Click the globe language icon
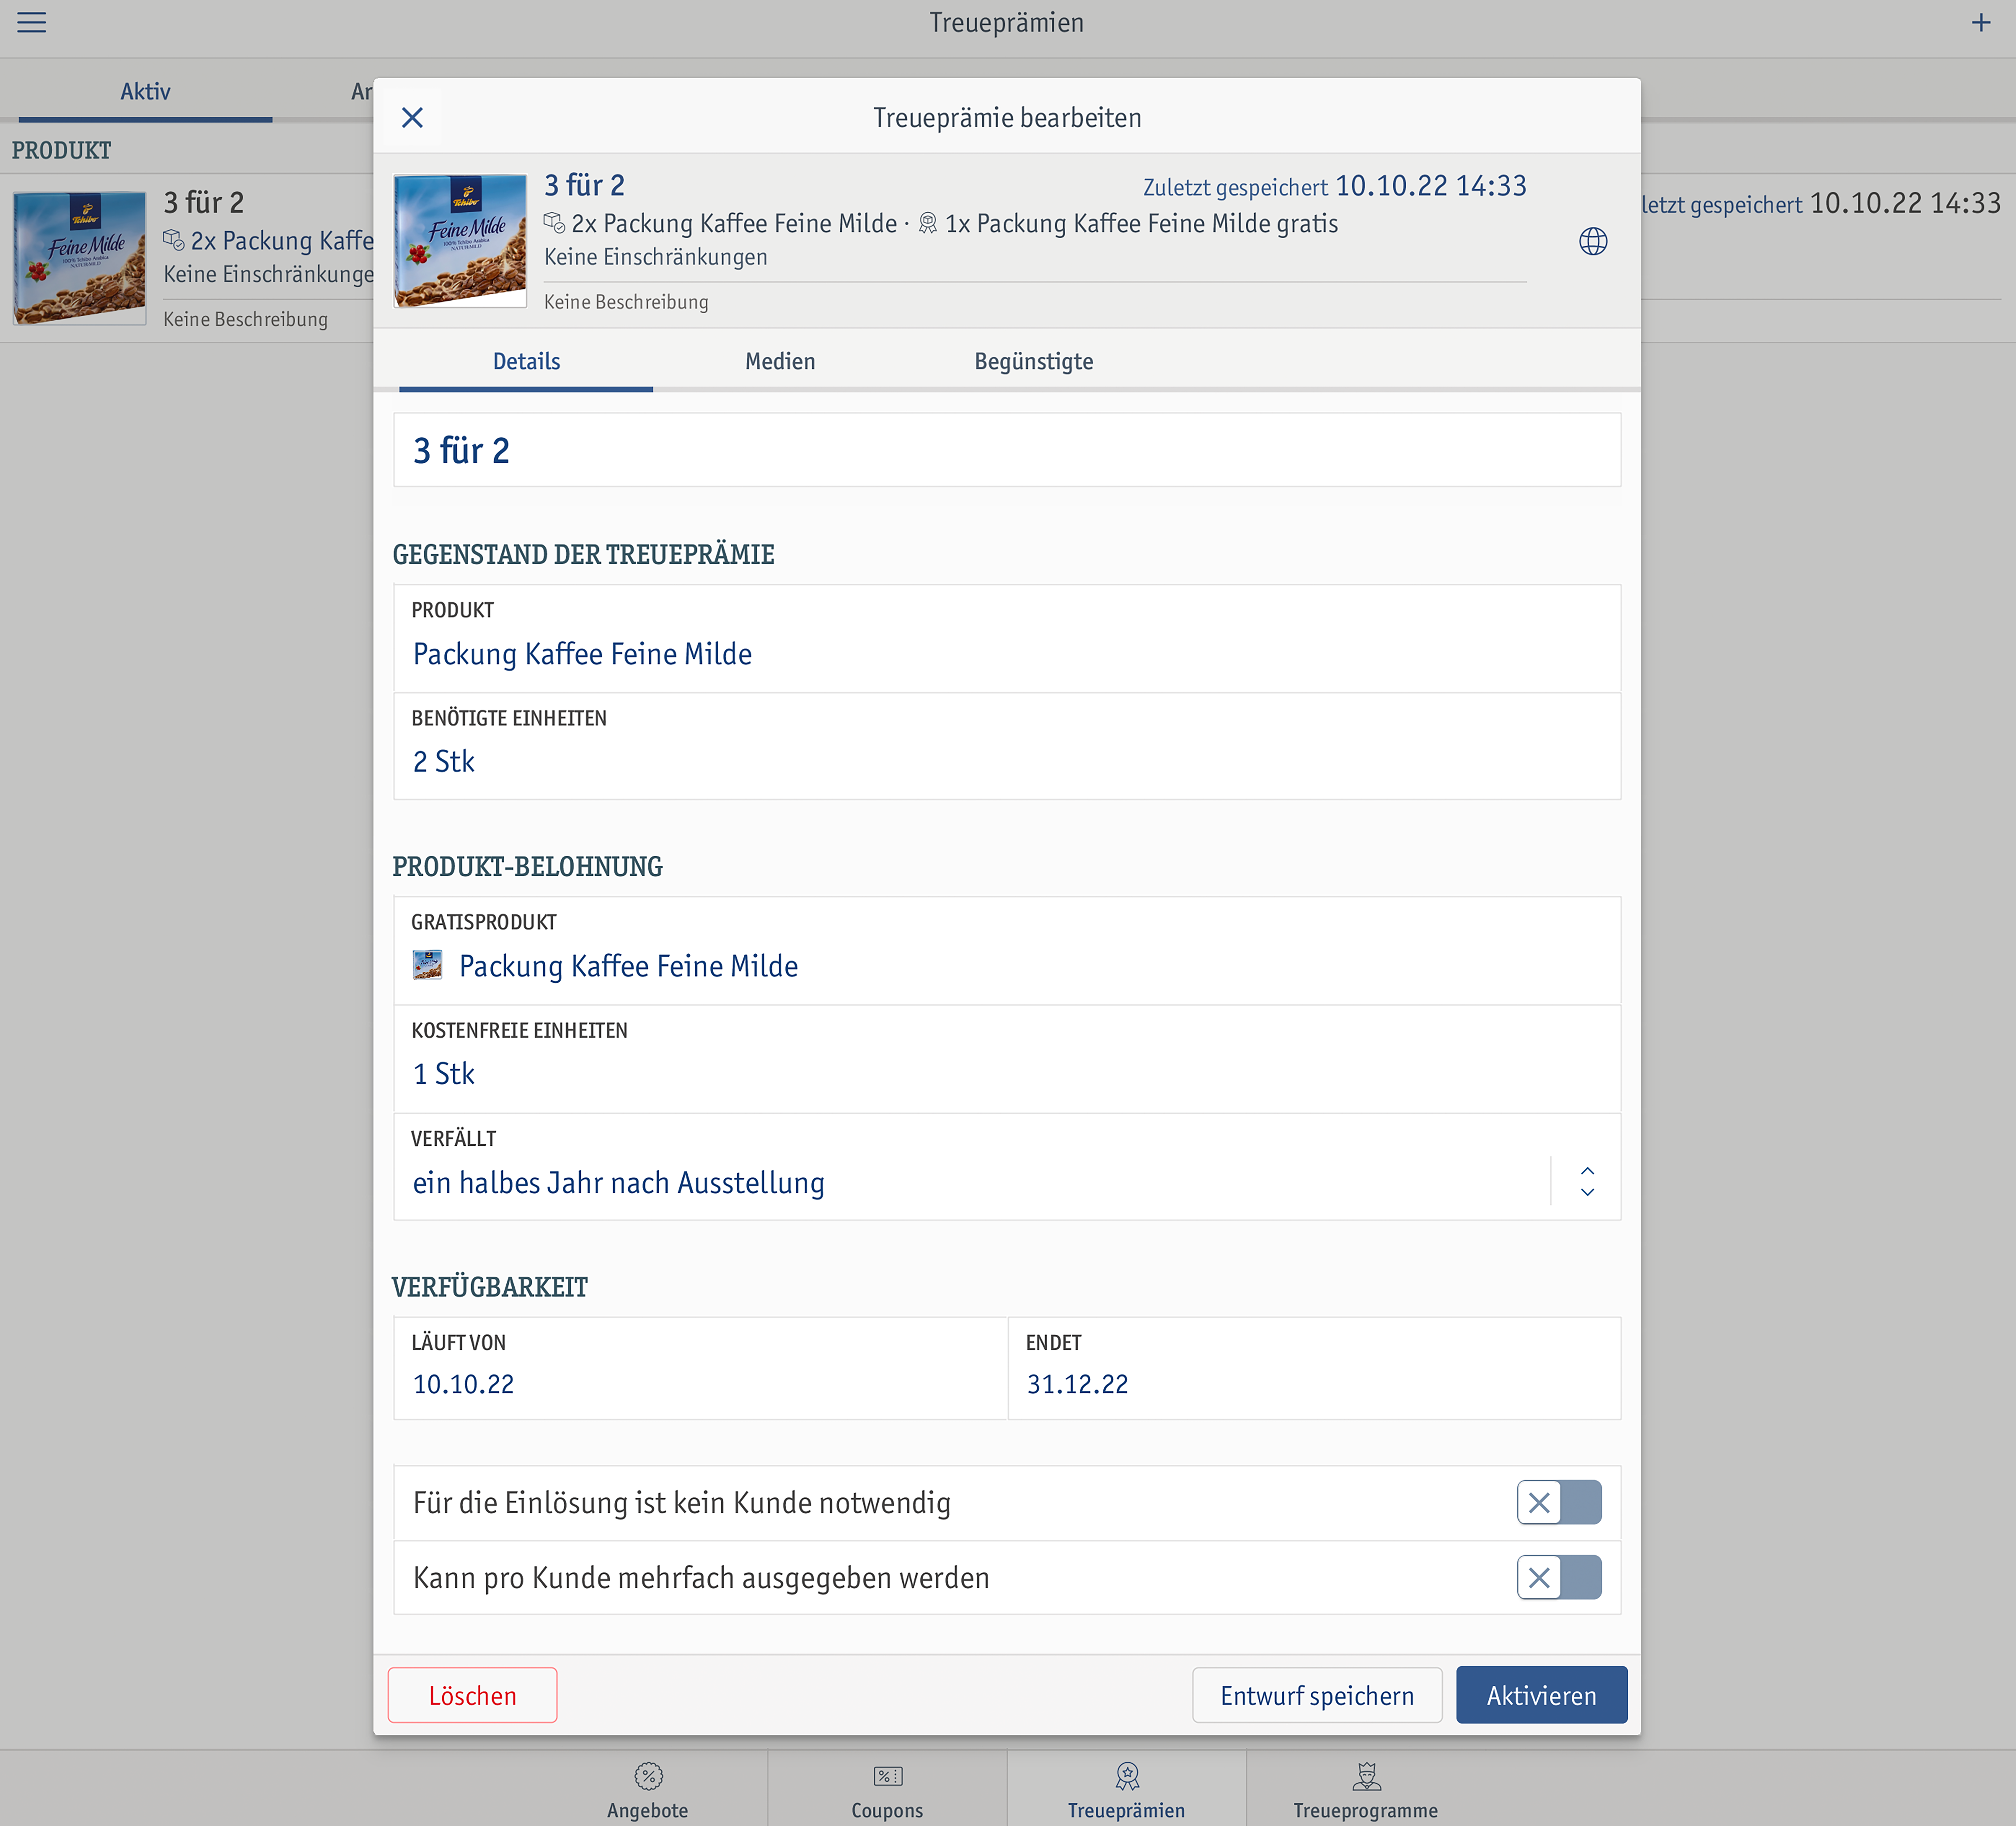This screenshot has height=1826, width=2016. pos(1593,241)
